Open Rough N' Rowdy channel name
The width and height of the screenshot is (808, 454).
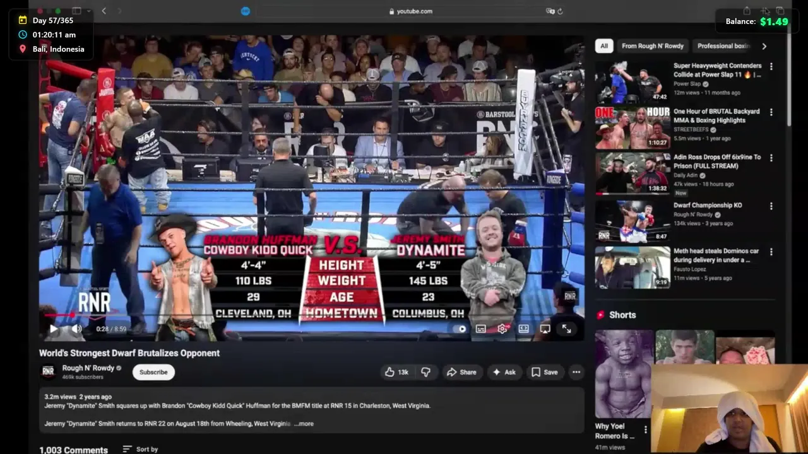(88, 368)
